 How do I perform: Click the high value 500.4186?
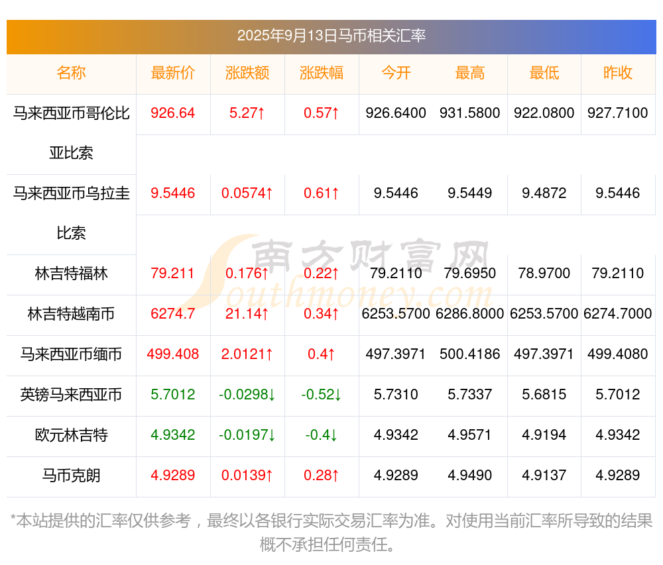[x=470, y=354]
